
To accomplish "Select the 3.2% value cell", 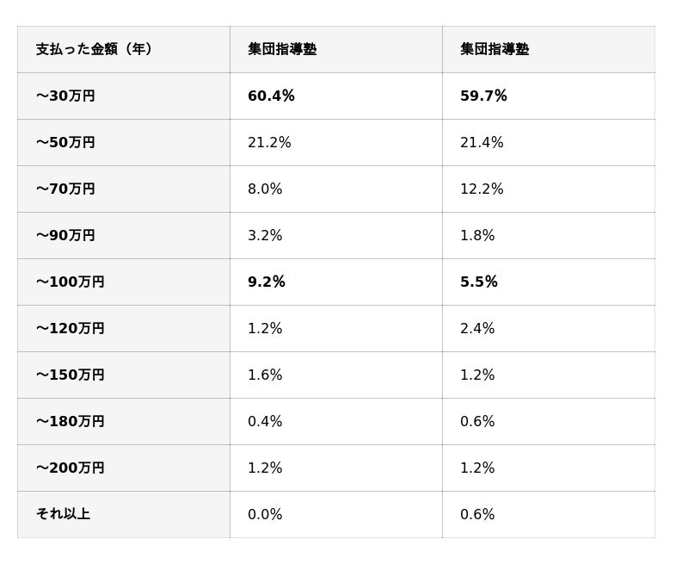I will point(265,235).
